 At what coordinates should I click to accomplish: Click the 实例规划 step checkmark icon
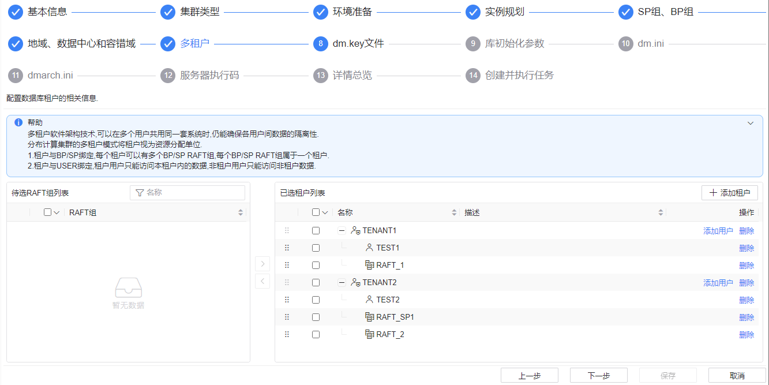(473, 12)
